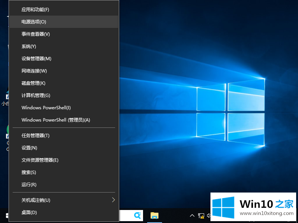The image size is (298, 223).
Task: Select 桌面(D) menu item
Action: click(64, 212)
